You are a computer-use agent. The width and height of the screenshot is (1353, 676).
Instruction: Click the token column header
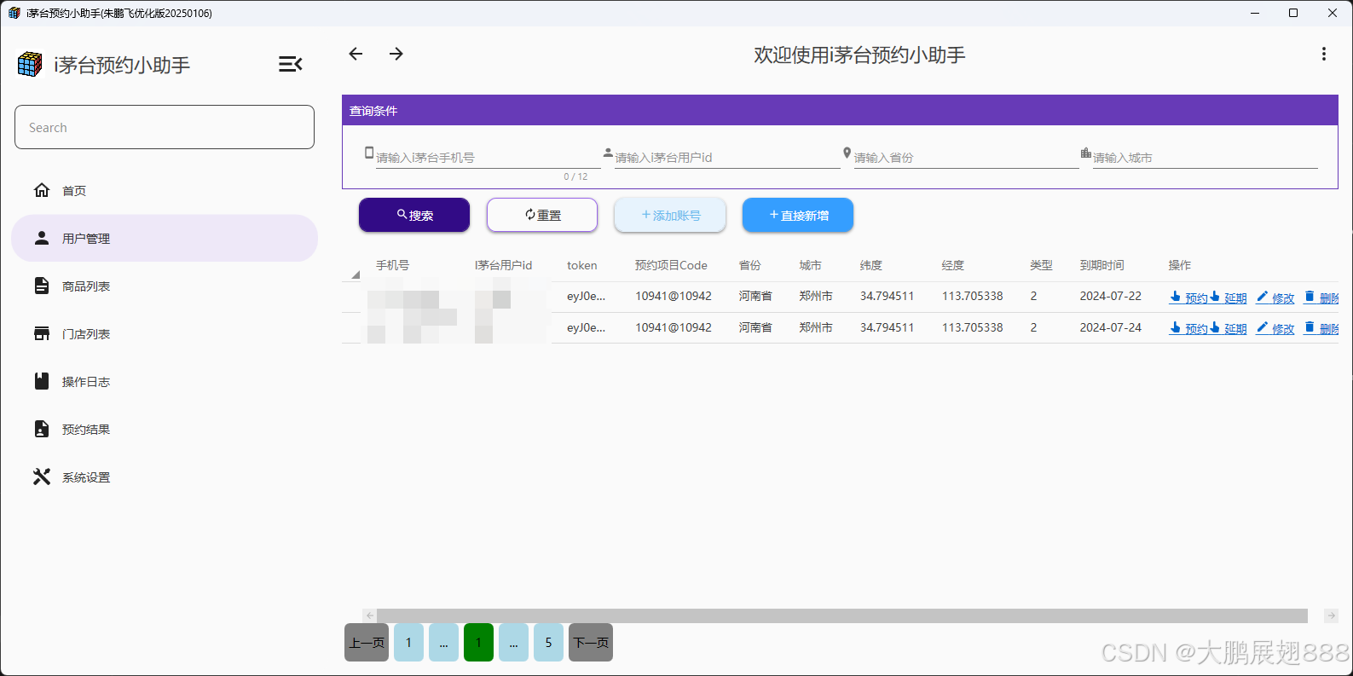(x=581, y=265)
